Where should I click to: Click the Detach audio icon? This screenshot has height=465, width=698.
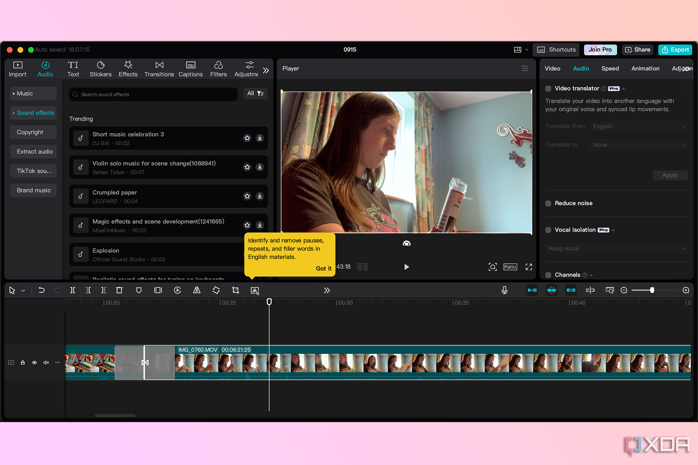pyautogui.click(x=255, y=290)
